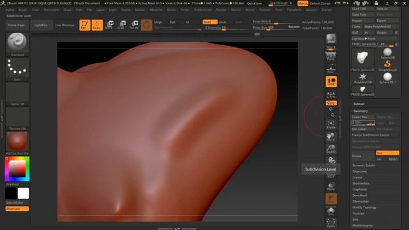Click the sculptris-style head icon next to Rotate
The width and height of the screenshot is (409, 230).
[146, 25]
